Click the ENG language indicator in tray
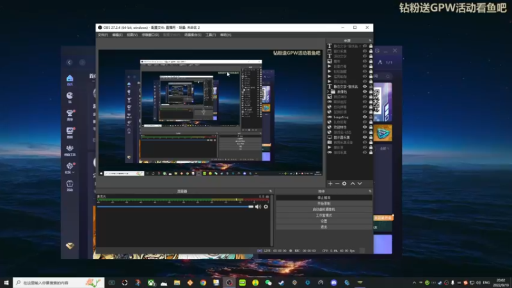 (x=486, y=283)
